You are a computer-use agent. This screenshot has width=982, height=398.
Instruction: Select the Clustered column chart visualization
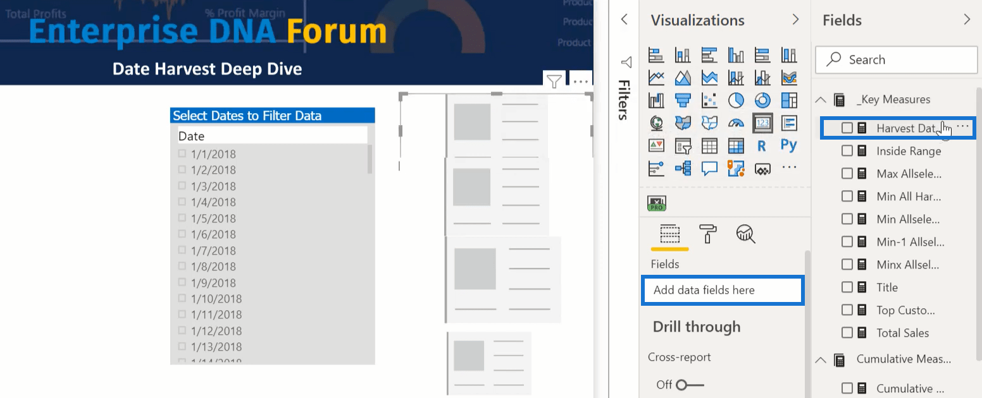(736, 55)
